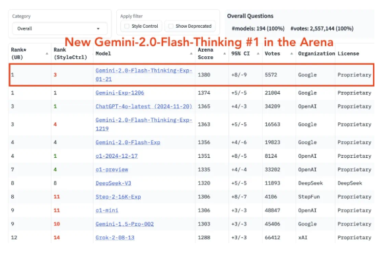Screen dimensions: 383x255
Task: Open Gemini-2.0-Flash-Thinking-Exp-1219 link
Action: coord(144,124)
